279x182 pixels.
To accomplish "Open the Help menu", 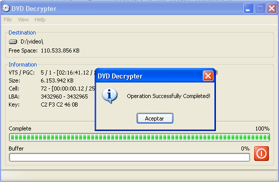I will click(40, 19).
